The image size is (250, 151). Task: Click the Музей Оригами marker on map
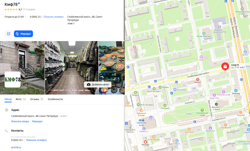point(204,33)
